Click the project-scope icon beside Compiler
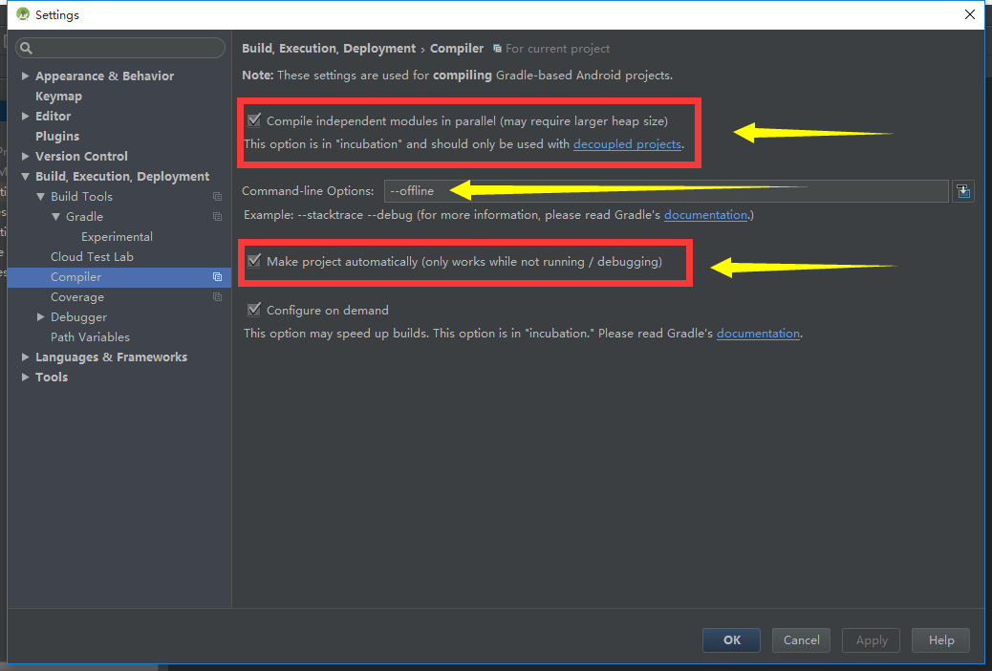Screen dimensions: 992x671 [217, 276]
